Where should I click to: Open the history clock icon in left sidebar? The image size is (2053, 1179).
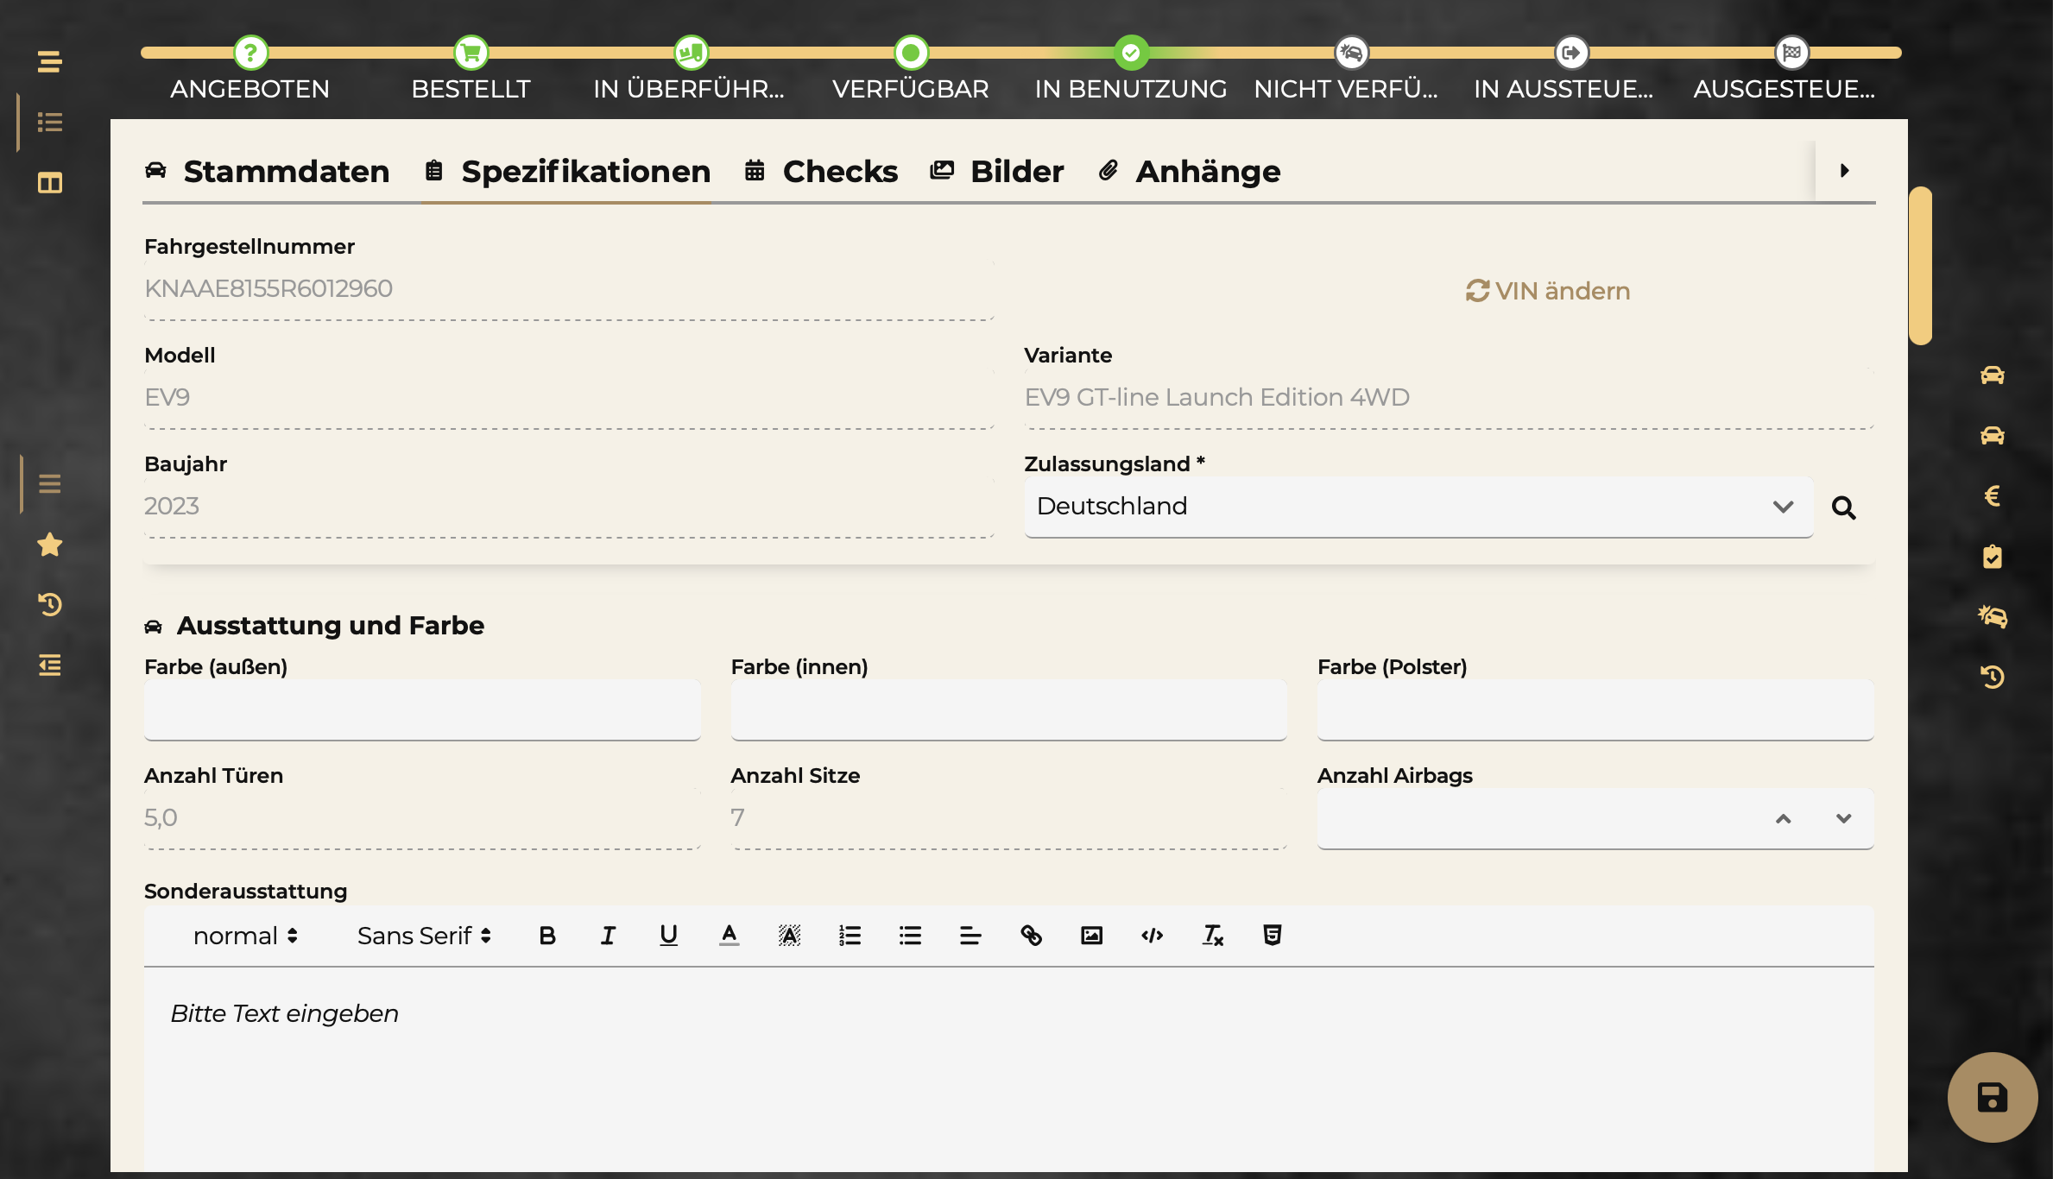49,604
